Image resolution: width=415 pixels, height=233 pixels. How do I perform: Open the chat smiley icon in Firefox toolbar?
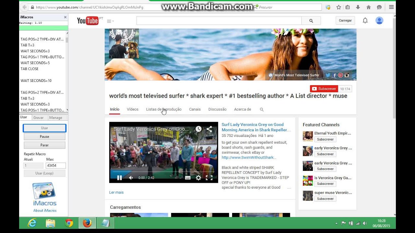379,7
